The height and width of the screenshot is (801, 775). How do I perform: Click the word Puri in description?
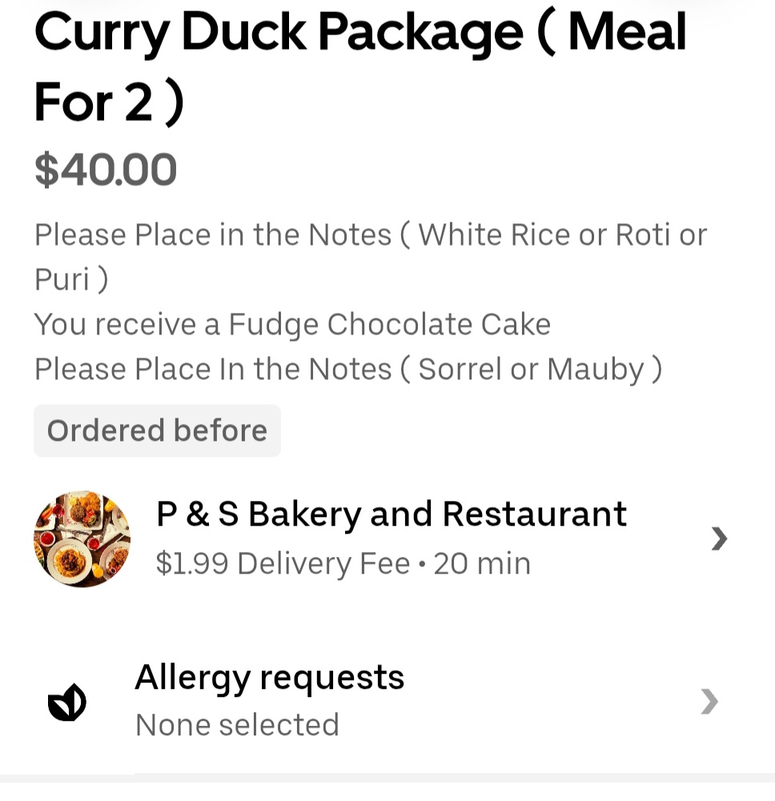pos(61,280)
